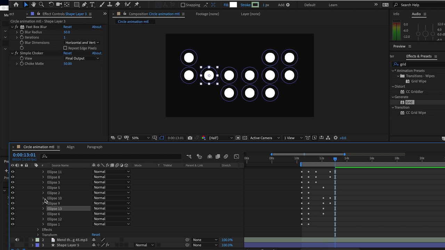The width and height of the screenshot is (445, 250).
Task: Select the Clone Stamp tool
Action: tap(110, 5)
